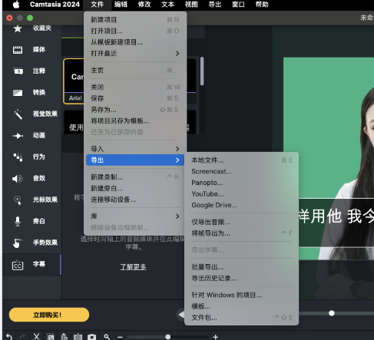This screenshot has width=374, height=340.
Task: Open the 编辑 menu in menu bar
Action: (x=121, y=5)
